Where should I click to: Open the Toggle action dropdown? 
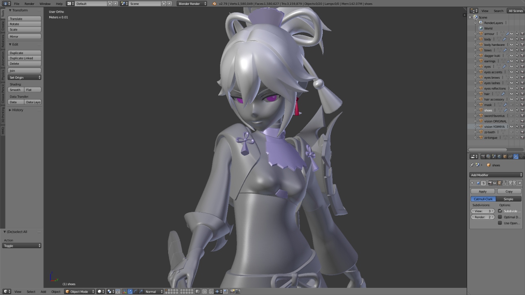point(22,246)
